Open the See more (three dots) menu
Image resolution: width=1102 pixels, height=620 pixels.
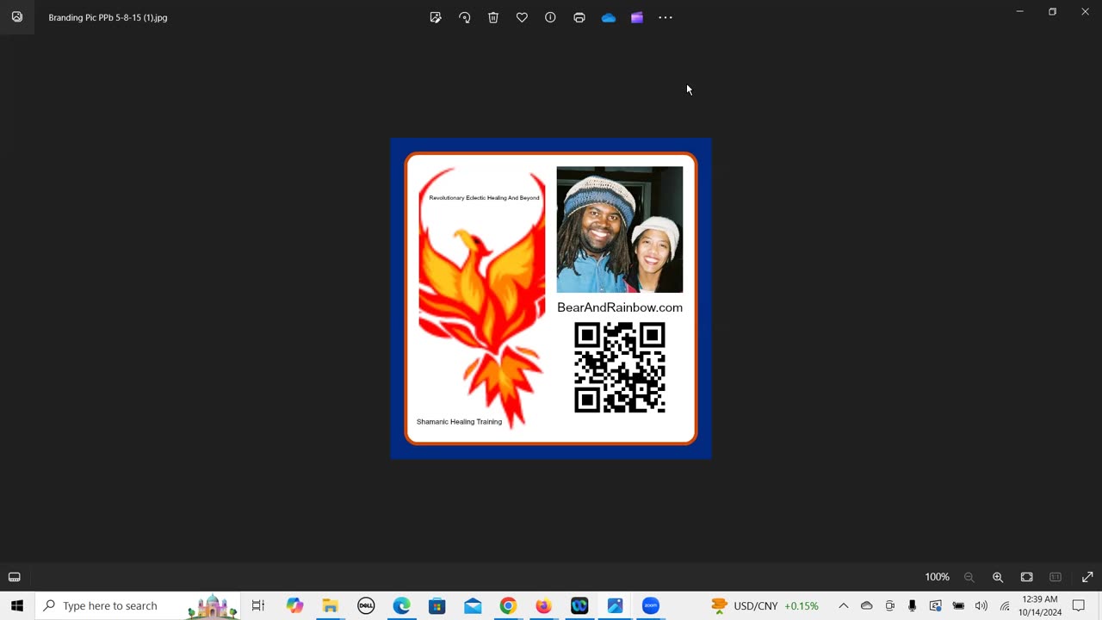coord(666,17)
